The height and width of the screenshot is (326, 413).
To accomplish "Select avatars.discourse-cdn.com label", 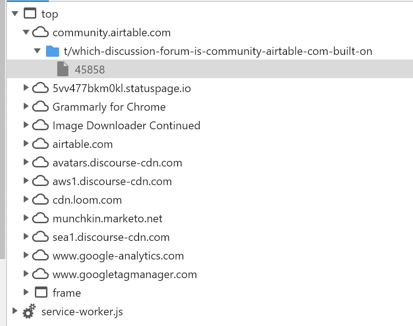I will pos(117,163).
